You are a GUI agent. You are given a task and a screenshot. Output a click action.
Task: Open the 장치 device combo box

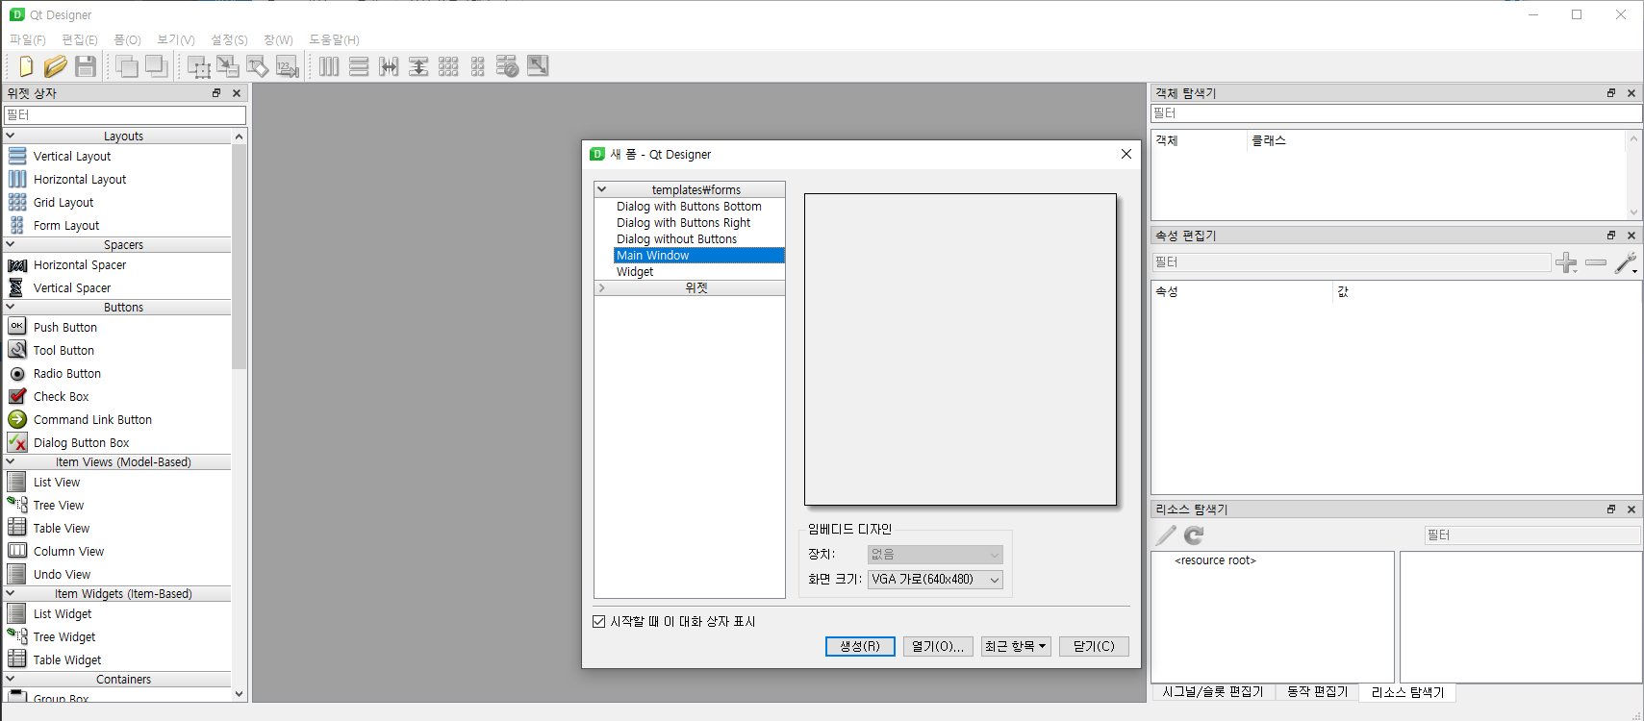coord(935,555)
